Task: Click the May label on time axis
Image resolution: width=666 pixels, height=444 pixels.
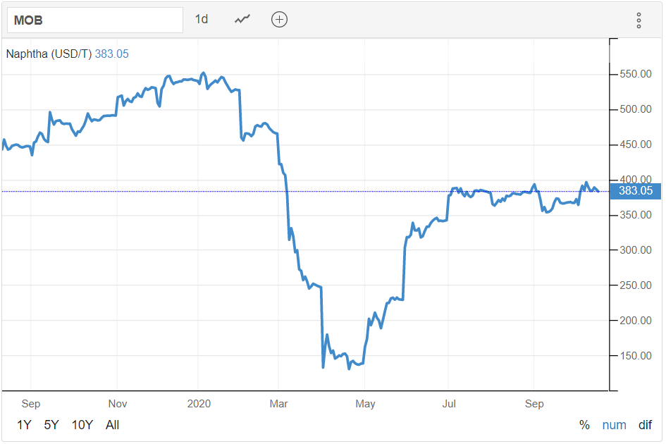Action: tap(365, 404)
